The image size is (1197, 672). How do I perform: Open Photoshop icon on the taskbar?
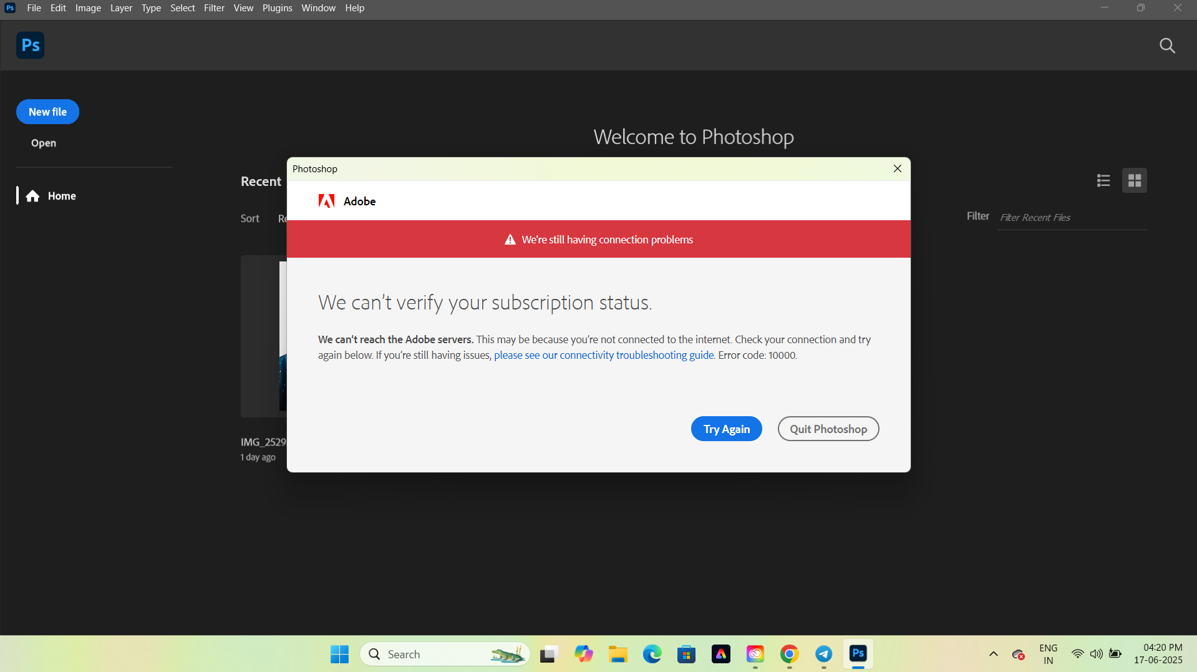point(858,654)
